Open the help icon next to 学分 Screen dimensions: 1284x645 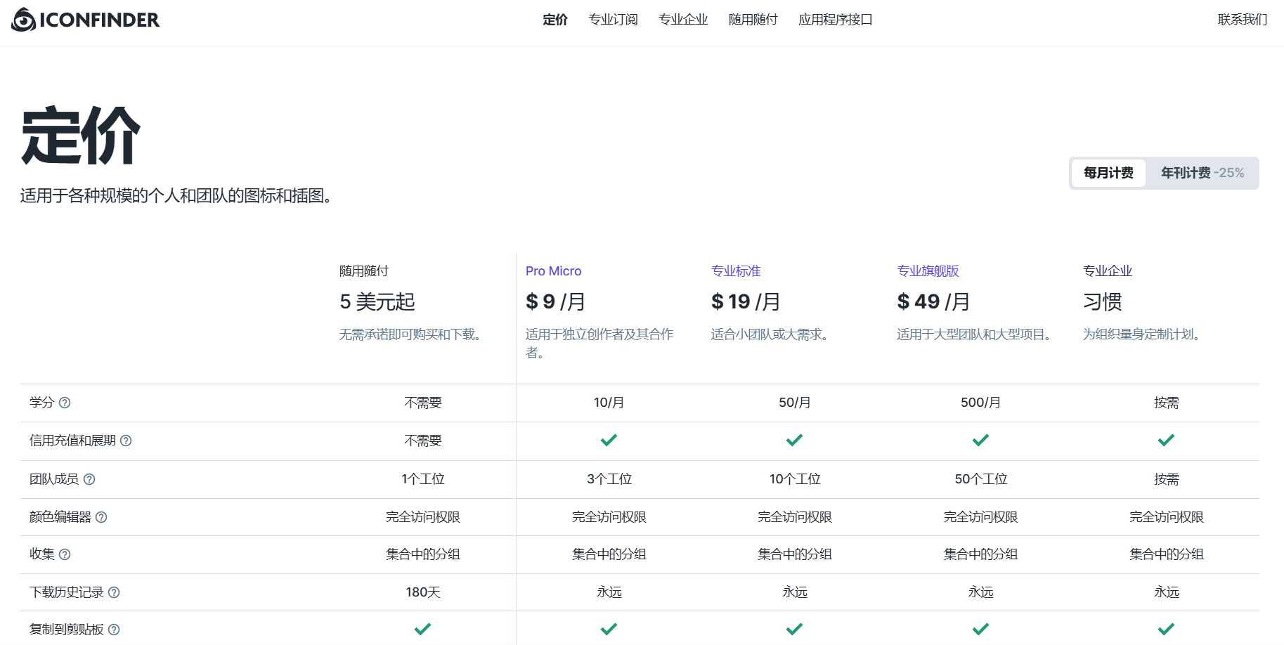point(65,403)
